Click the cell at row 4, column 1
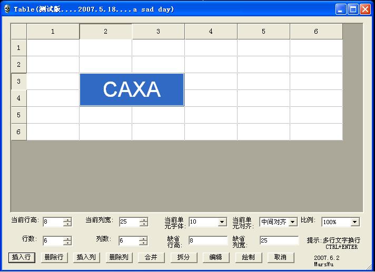Viewport: 375px width, 272px height. click(x=53, y=98)
